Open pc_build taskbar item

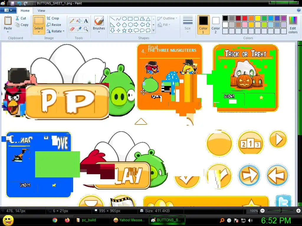click(x=92, y=220)
